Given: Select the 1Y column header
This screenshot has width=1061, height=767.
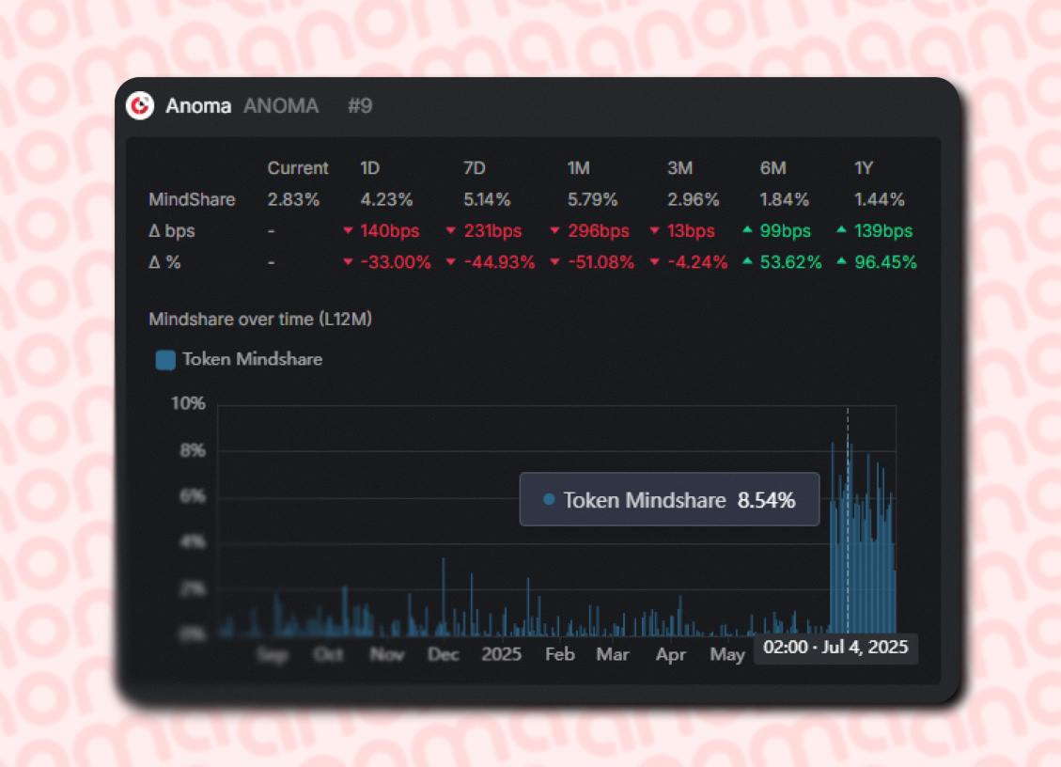Looking at the screenshot, I should click(864, 168).
